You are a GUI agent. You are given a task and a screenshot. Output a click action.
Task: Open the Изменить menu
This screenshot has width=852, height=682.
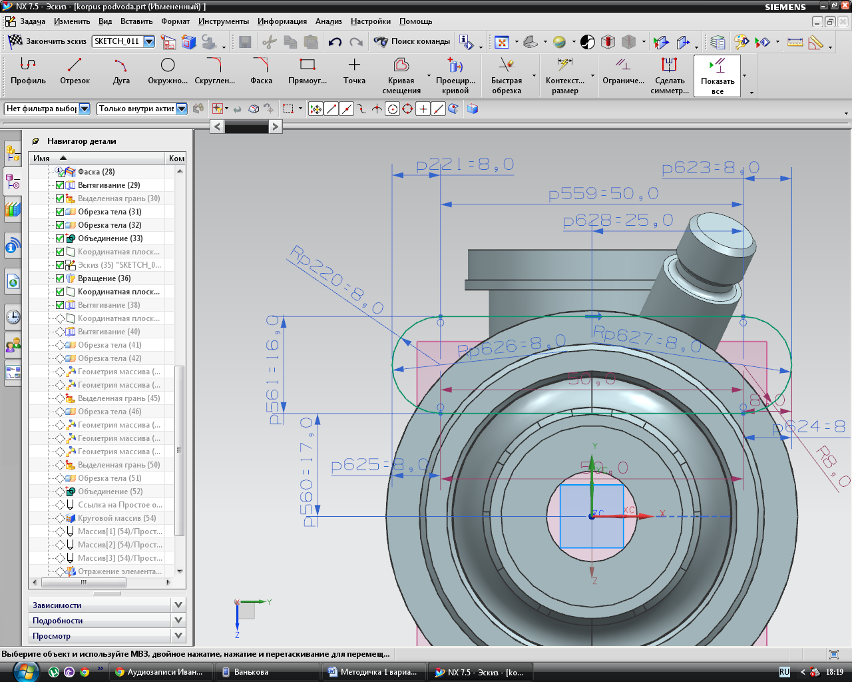tap(72, 21)
